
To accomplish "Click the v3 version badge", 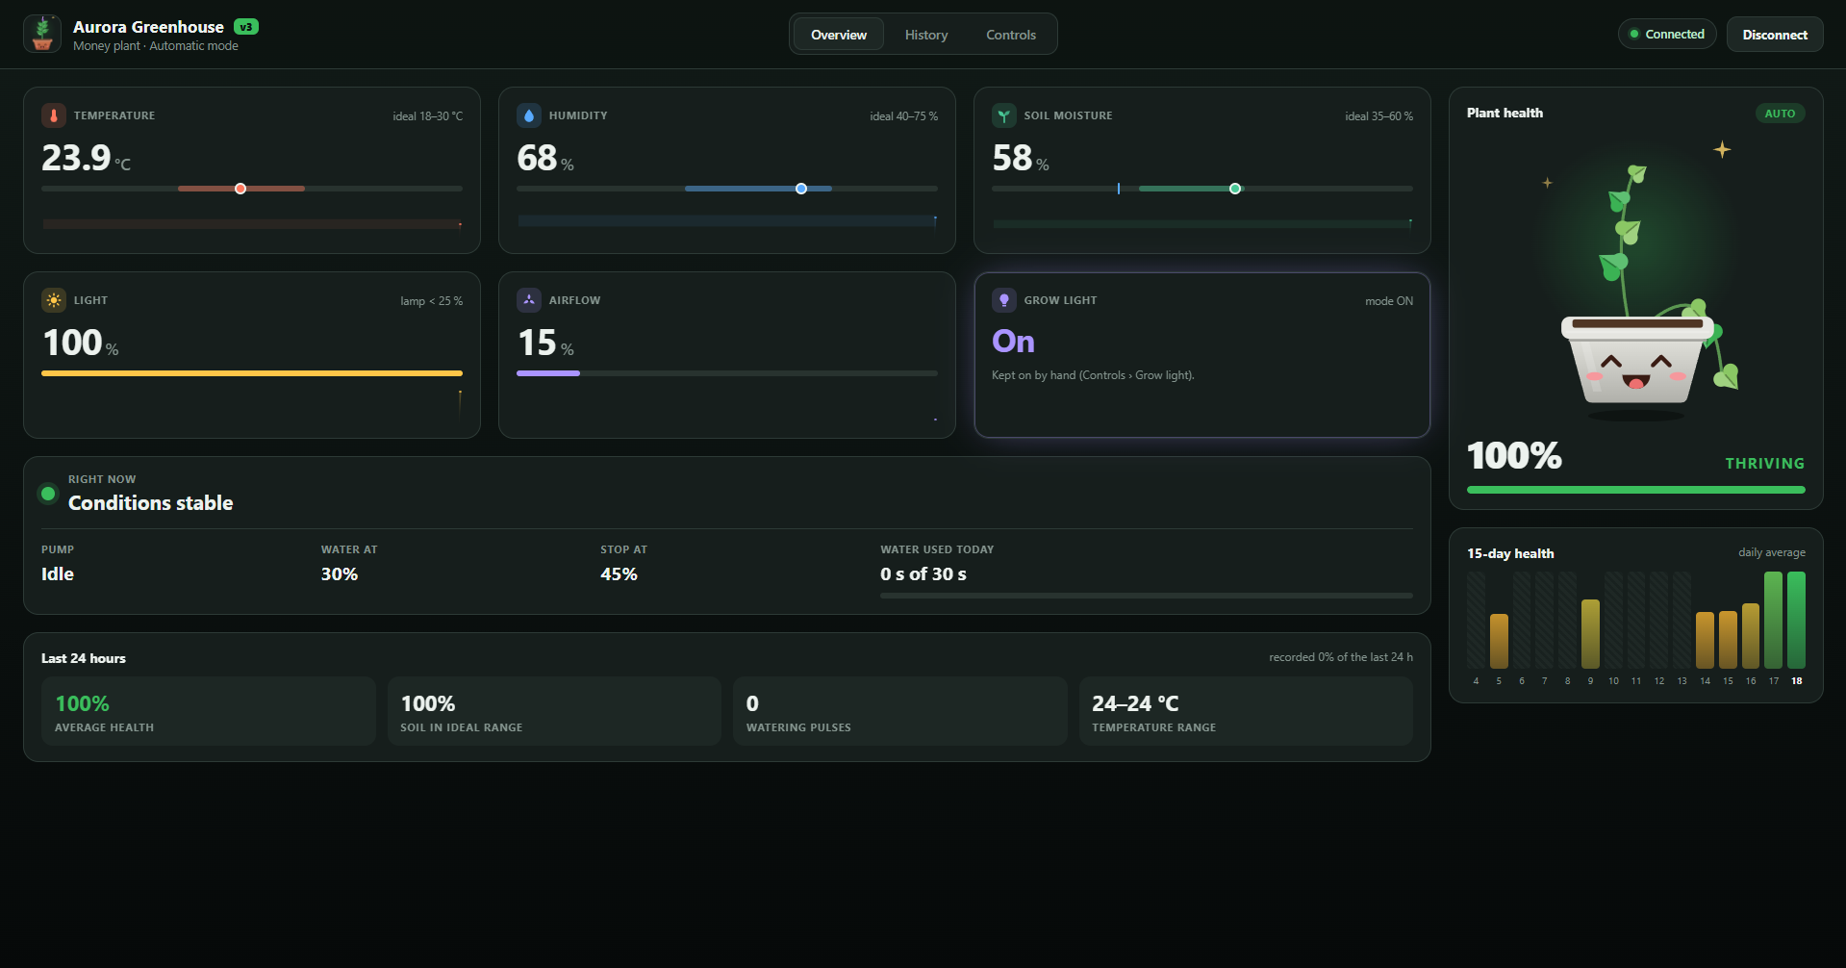I will pos(246,27).
